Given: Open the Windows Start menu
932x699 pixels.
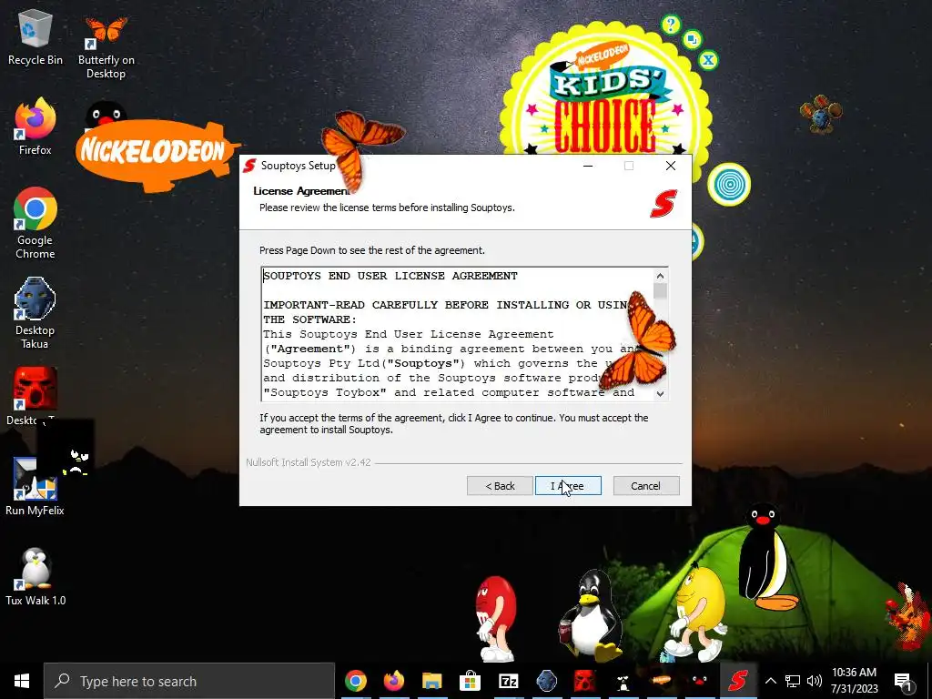Looking at the screenshot, I should 22,681.
